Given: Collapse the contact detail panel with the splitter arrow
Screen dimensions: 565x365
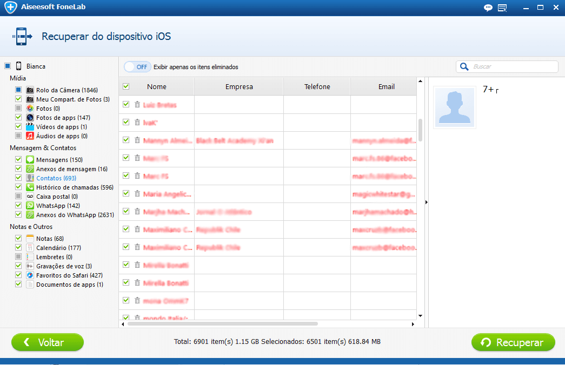Looking at the screenshot, I should click(426, 202).
